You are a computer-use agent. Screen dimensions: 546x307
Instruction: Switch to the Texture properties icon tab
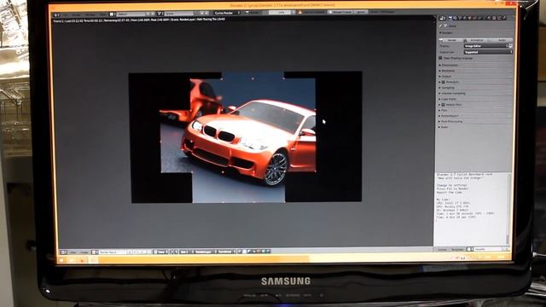pyautogui.click(x=494, y=18)
